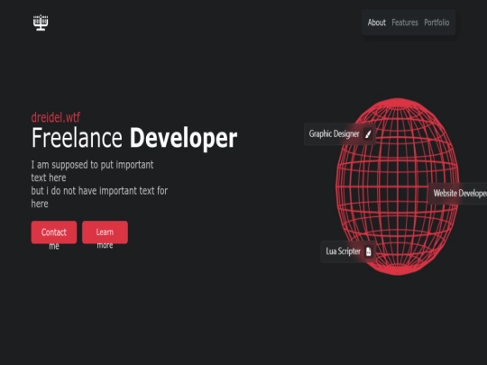This screenshot has width=487, height=365.
Task: Open the About nav link
Action: (x=376, y=23)
